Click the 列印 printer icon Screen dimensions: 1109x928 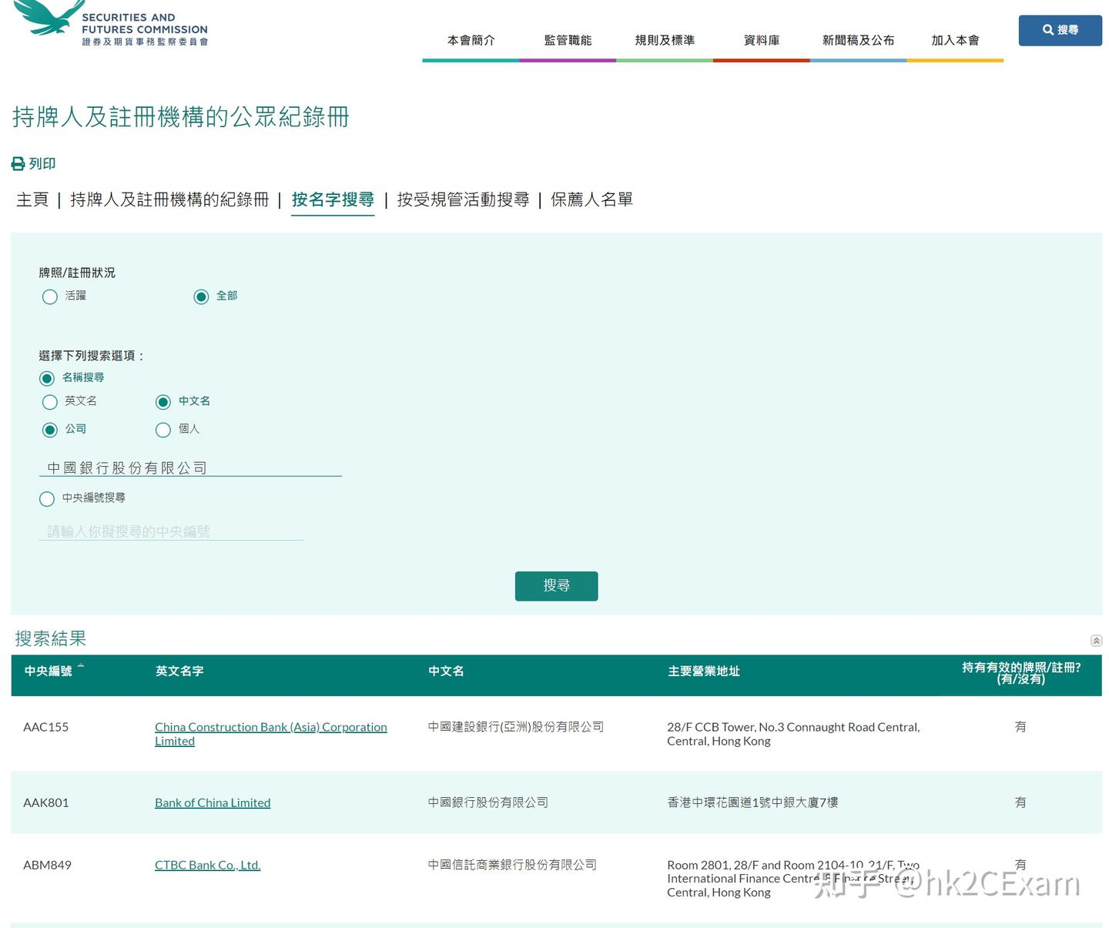[17, 163]
